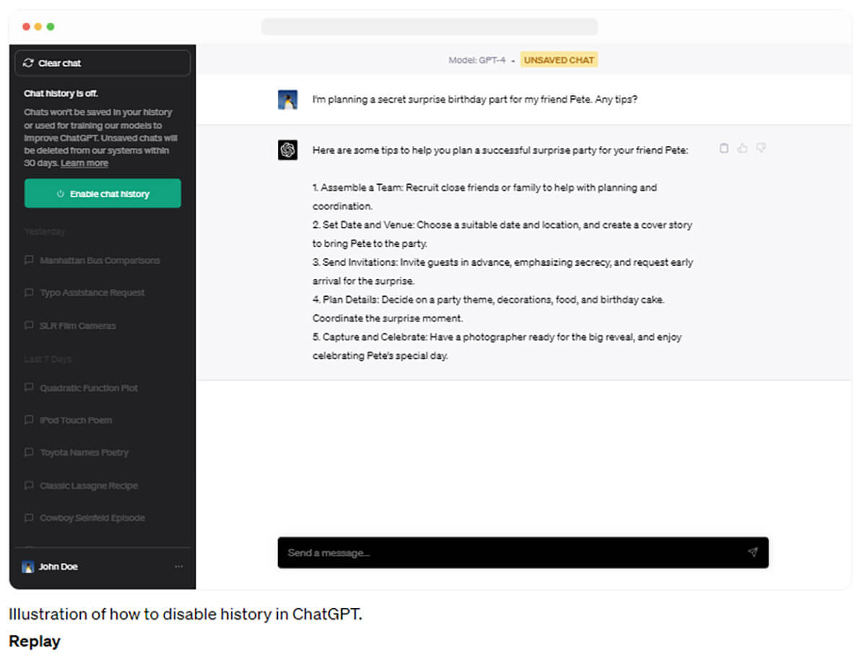Open the Typo Assistance Request chat
Screen dimensions: 866x658
(x=92, y=293)
